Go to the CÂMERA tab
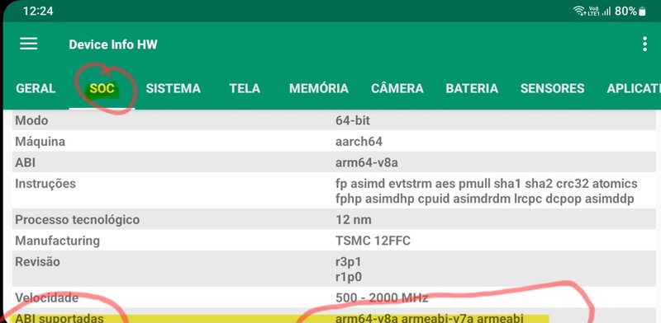The image size is (661, 323). [397, 88]
